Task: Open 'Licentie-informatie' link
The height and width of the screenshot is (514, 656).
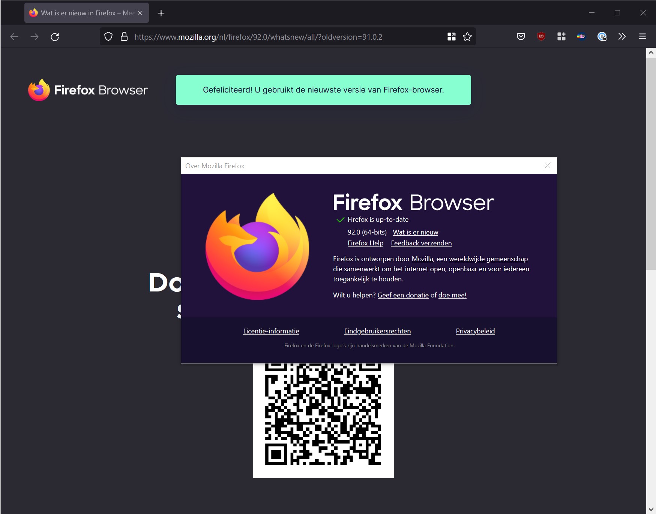Action: click(x=271, y=331)
